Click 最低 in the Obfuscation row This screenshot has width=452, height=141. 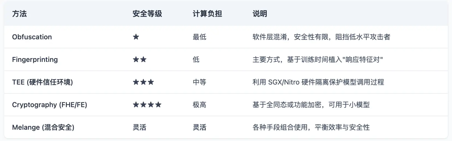coord(199,37)
